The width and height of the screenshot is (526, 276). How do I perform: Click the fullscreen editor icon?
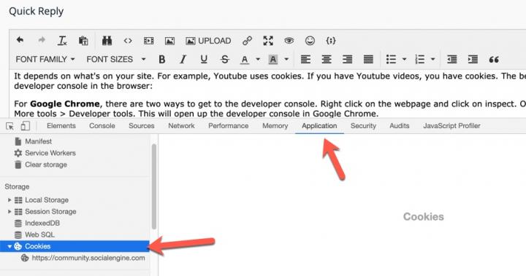tap(268, 41)
